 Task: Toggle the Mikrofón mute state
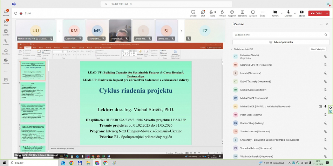click(x=288, y=13)
